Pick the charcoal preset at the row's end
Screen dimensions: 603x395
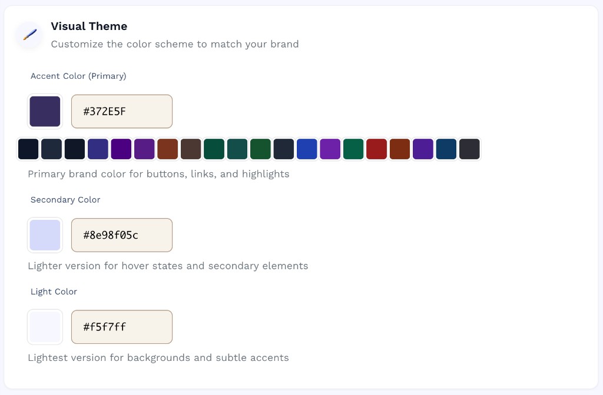coord(469,149)
